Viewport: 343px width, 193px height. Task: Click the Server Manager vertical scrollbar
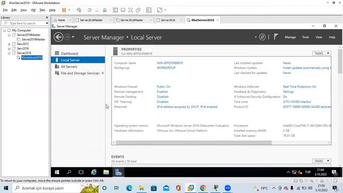coord(340,61)
